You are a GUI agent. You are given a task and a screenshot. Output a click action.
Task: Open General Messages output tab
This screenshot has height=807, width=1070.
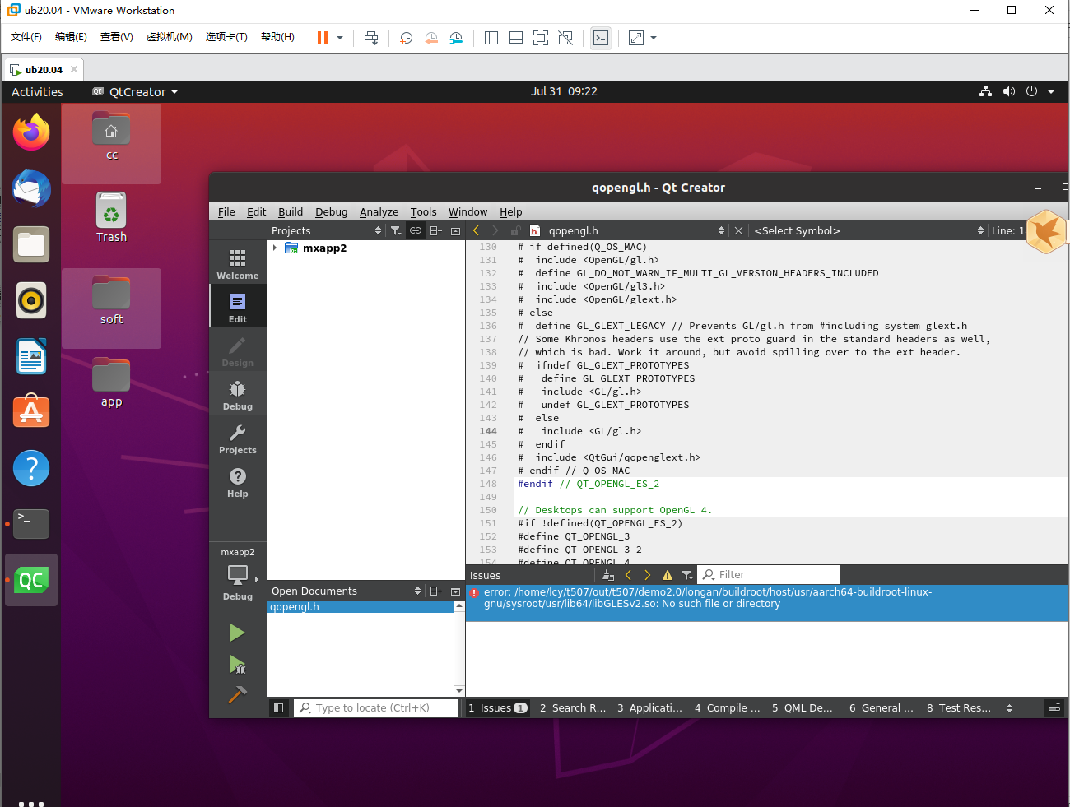(882, 707)
